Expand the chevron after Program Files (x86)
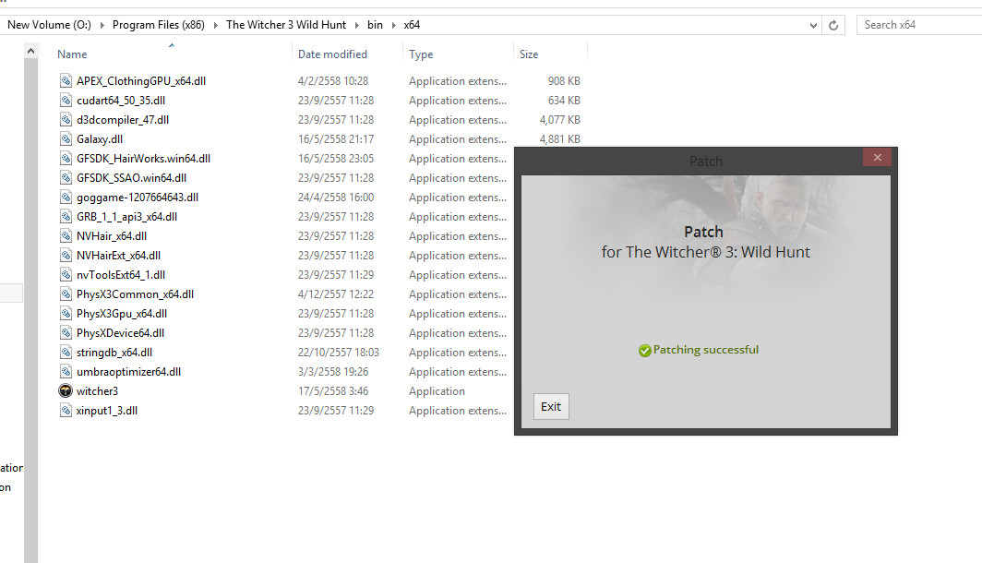The height and width of the screenshot is (563, 982). click(215, 25)
